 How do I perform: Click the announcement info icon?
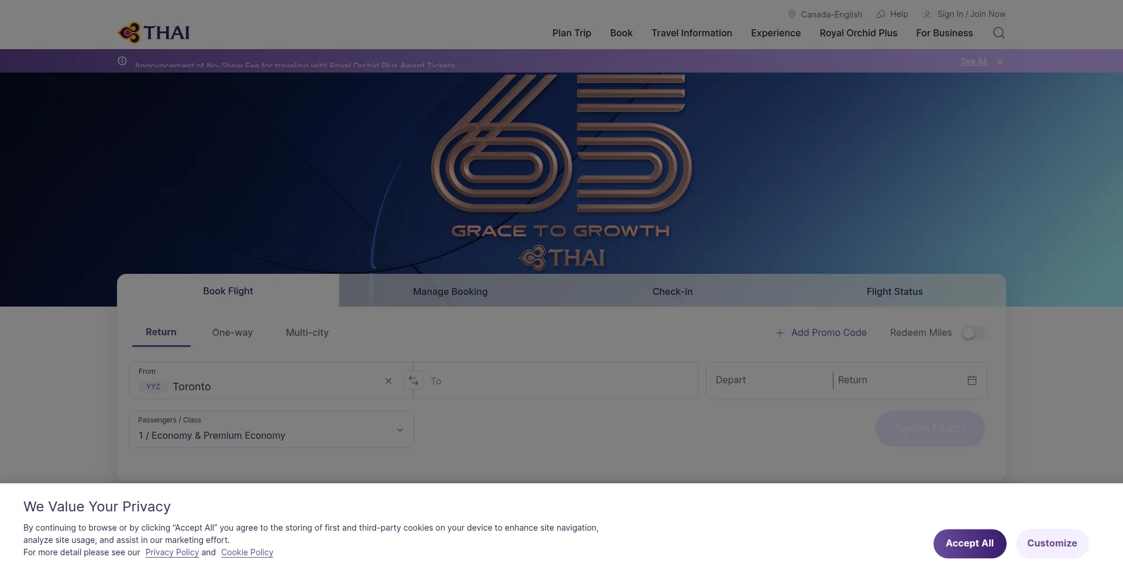coord(122,61)
